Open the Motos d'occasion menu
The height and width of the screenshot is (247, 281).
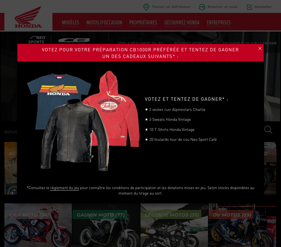[104, 23]
